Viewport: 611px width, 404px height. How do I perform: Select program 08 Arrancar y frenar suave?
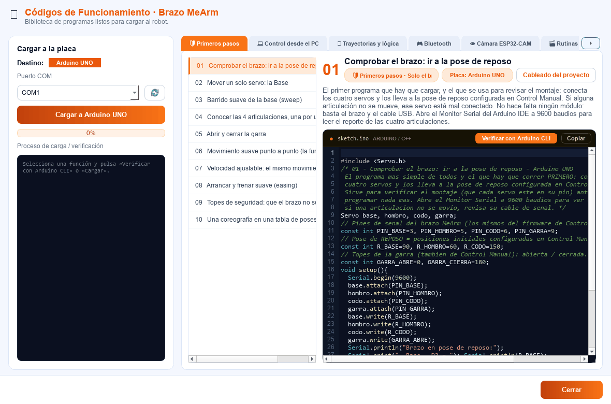(x=252, y=185)
